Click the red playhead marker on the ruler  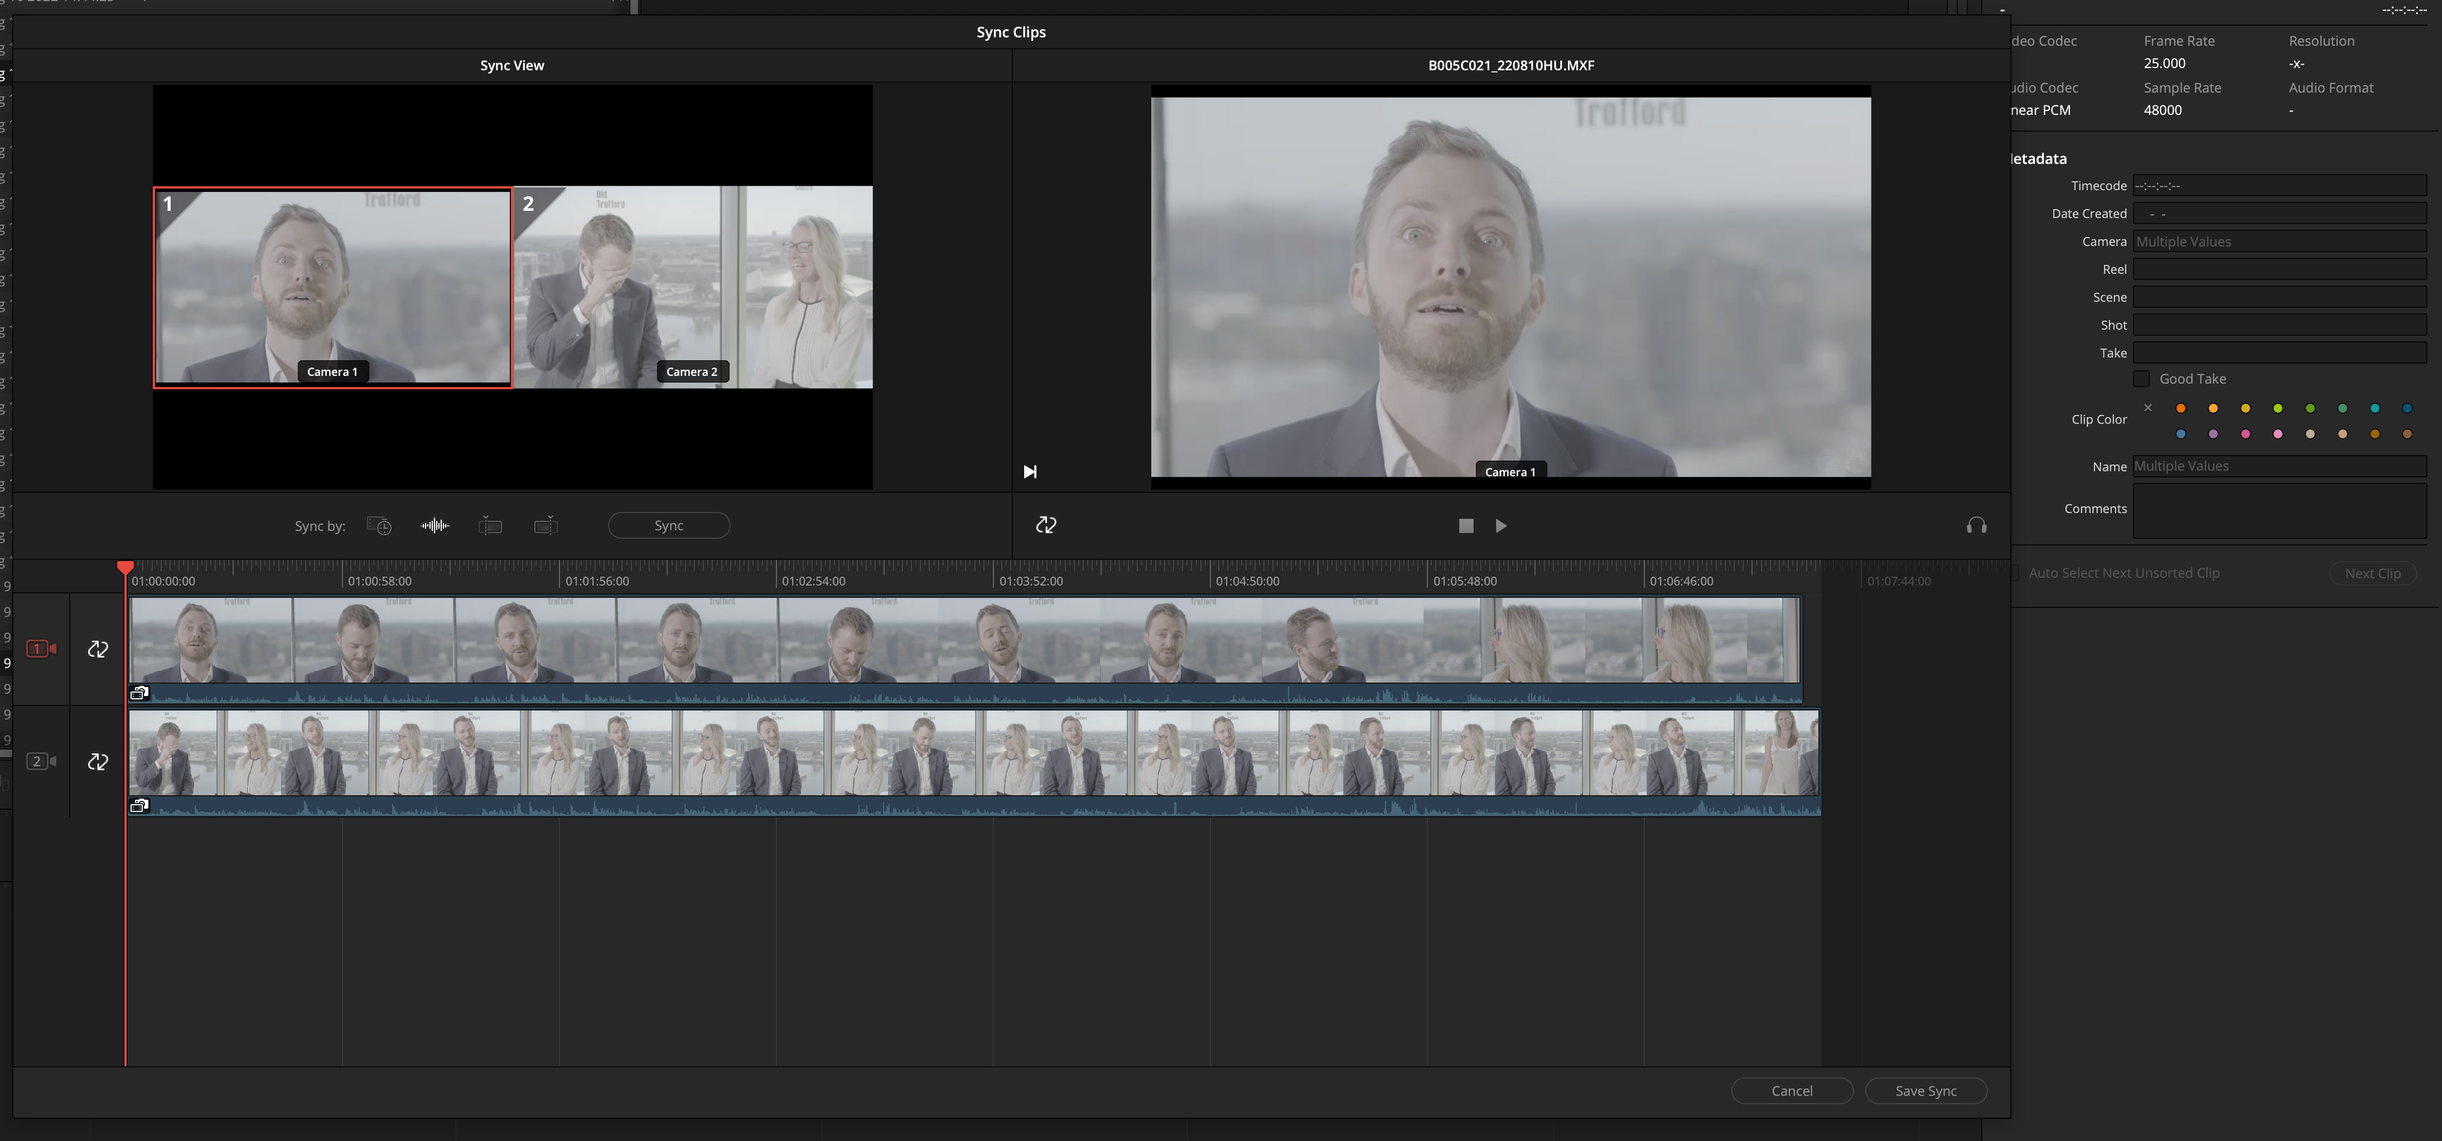pos(125,567)
